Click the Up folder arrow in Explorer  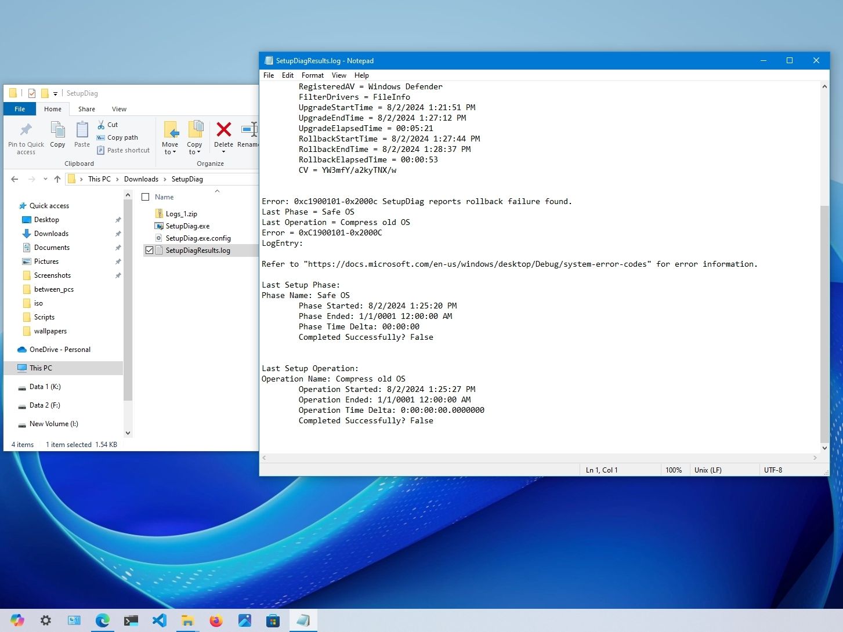click(57, 179)
